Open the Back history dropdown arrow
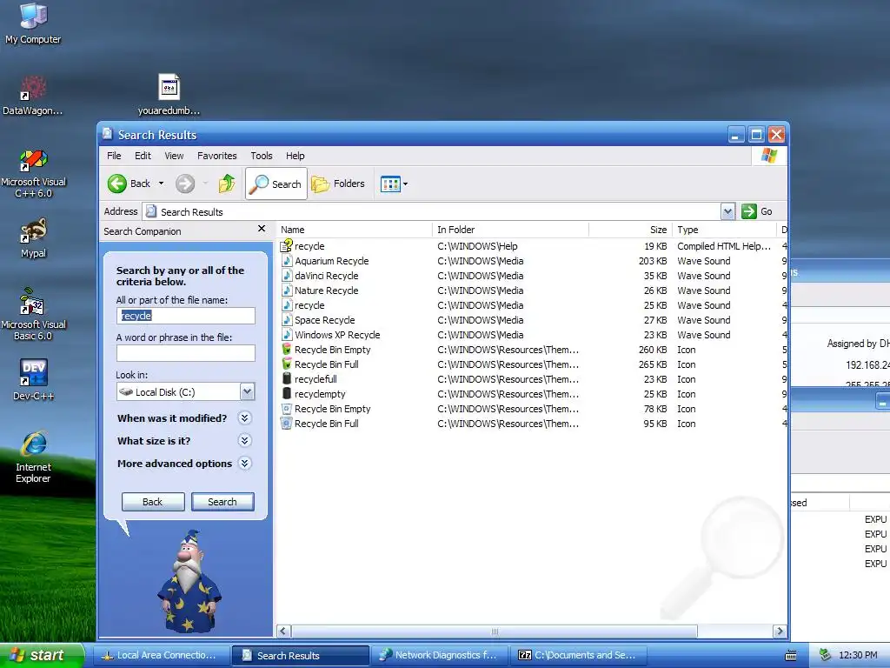Screen dimensions: 890x668 pos(161,184)
